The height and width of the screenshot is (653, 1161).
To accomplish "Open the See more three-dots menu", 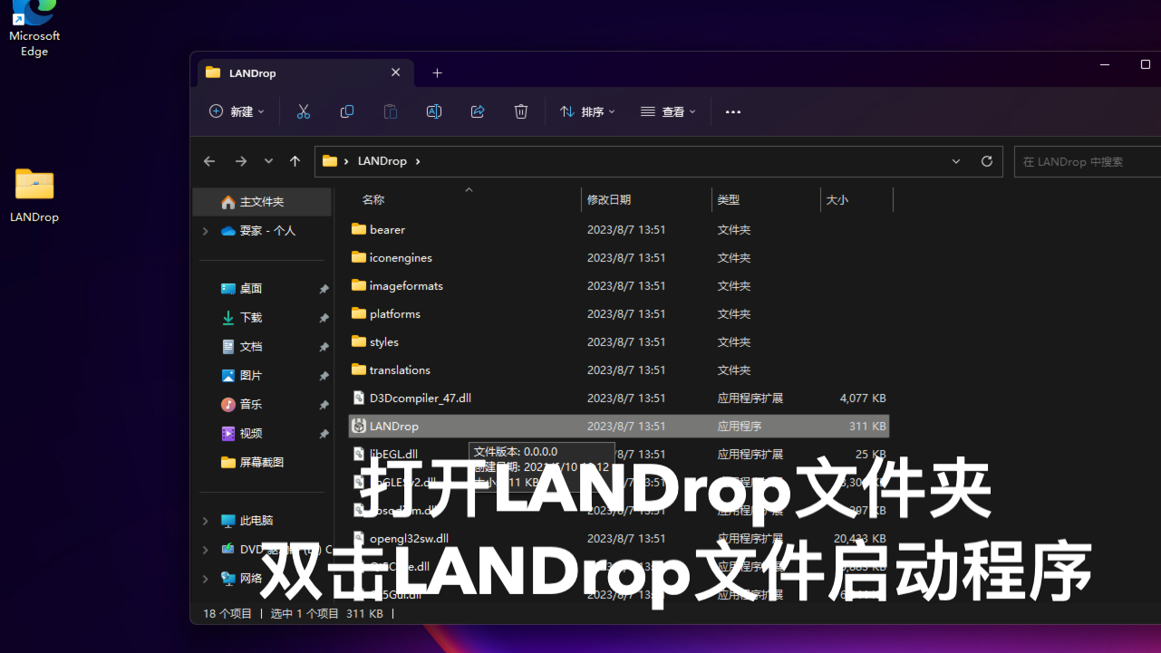I will pos(733,111).
